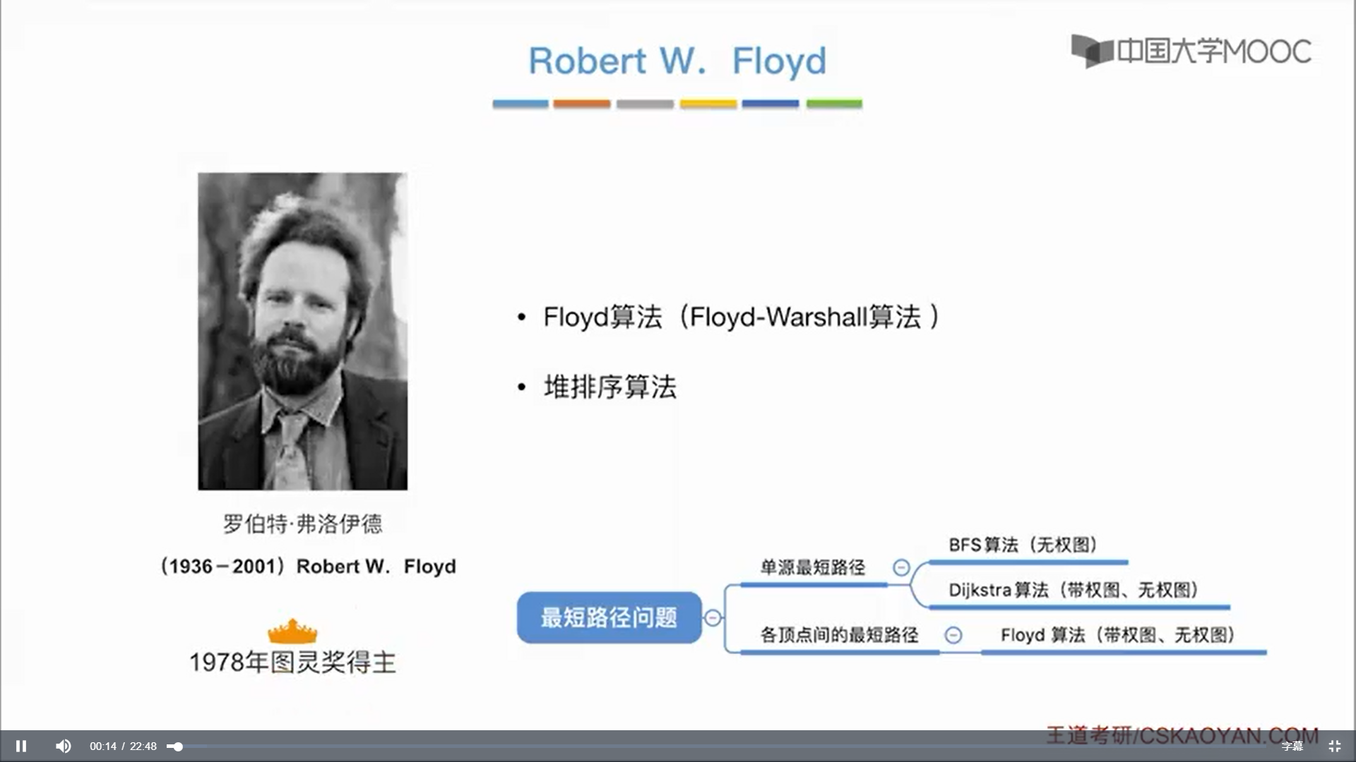
Task: Select the Dijkstra算法 mind map item
Action: click(1073, 590)
